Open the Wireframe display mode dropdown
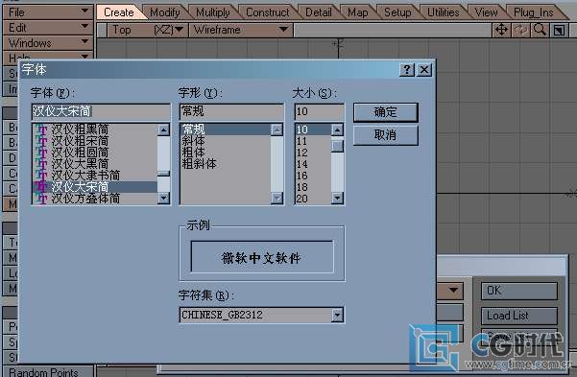 tap(241, 30)
